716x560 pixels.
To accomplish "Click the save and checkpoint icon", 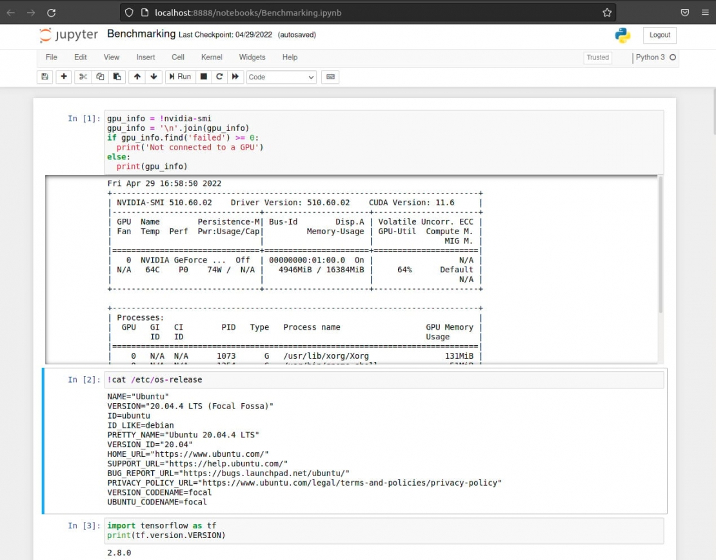I will point(45,77).
